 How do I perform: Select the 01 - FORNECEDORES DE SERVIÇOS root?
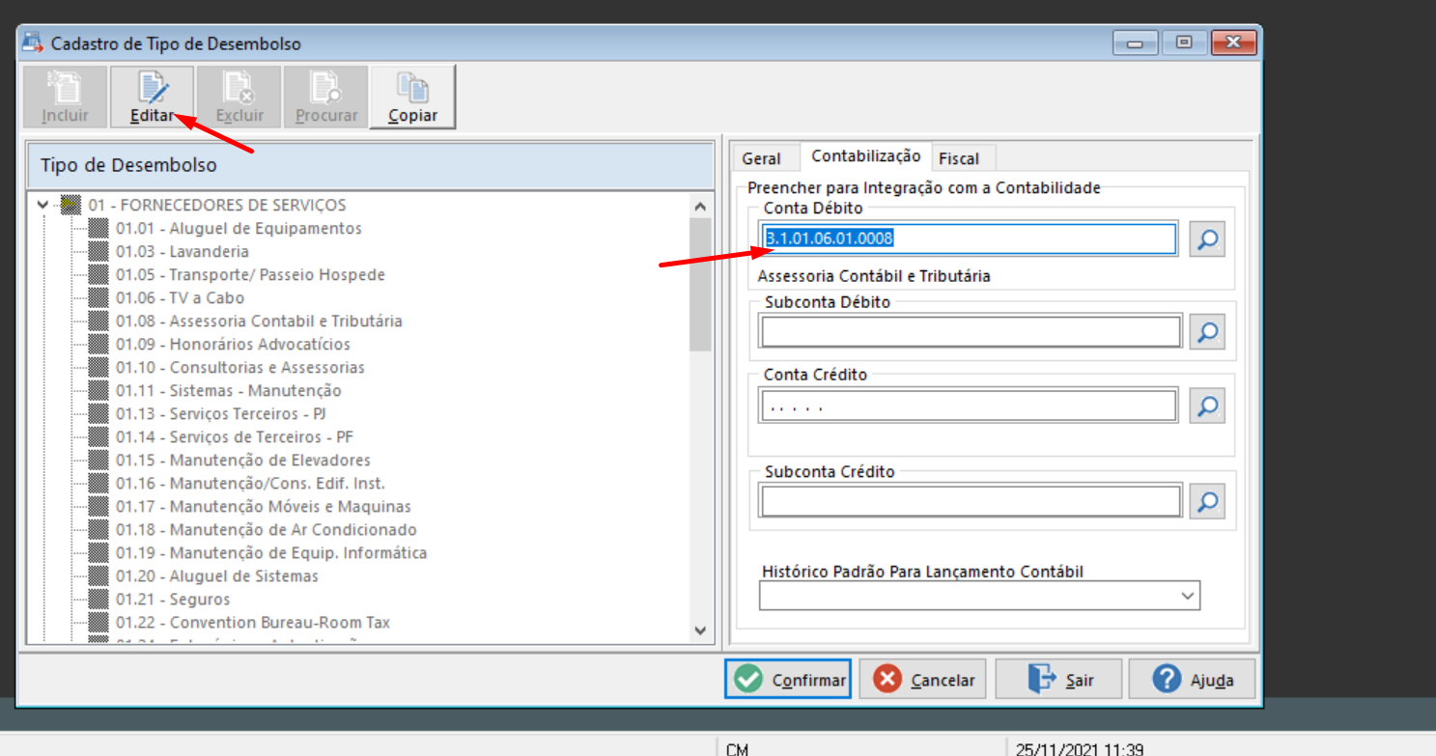point(216,205)
